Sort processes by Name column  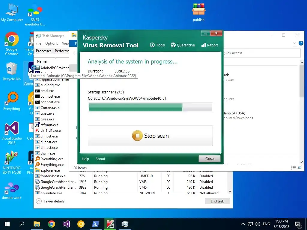[42, 61]
